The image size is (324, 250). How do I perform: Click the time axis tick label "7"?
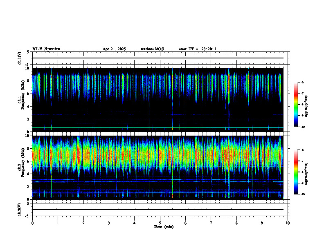[x=211, y=223]
